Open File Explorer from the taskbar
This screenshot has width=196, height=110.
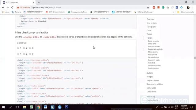pyautogui.click(x=24, y=107)
